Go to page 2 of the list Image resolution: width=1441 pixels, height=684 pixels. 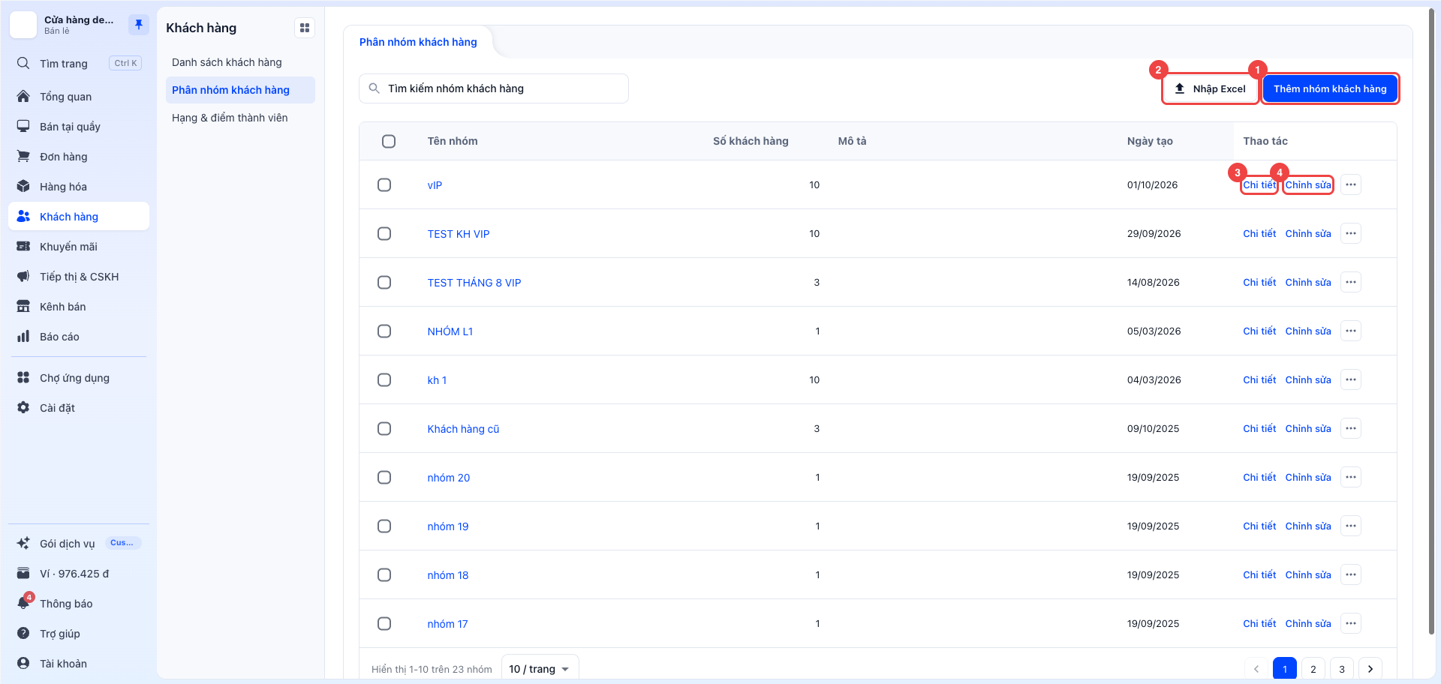coord(1313,668)
